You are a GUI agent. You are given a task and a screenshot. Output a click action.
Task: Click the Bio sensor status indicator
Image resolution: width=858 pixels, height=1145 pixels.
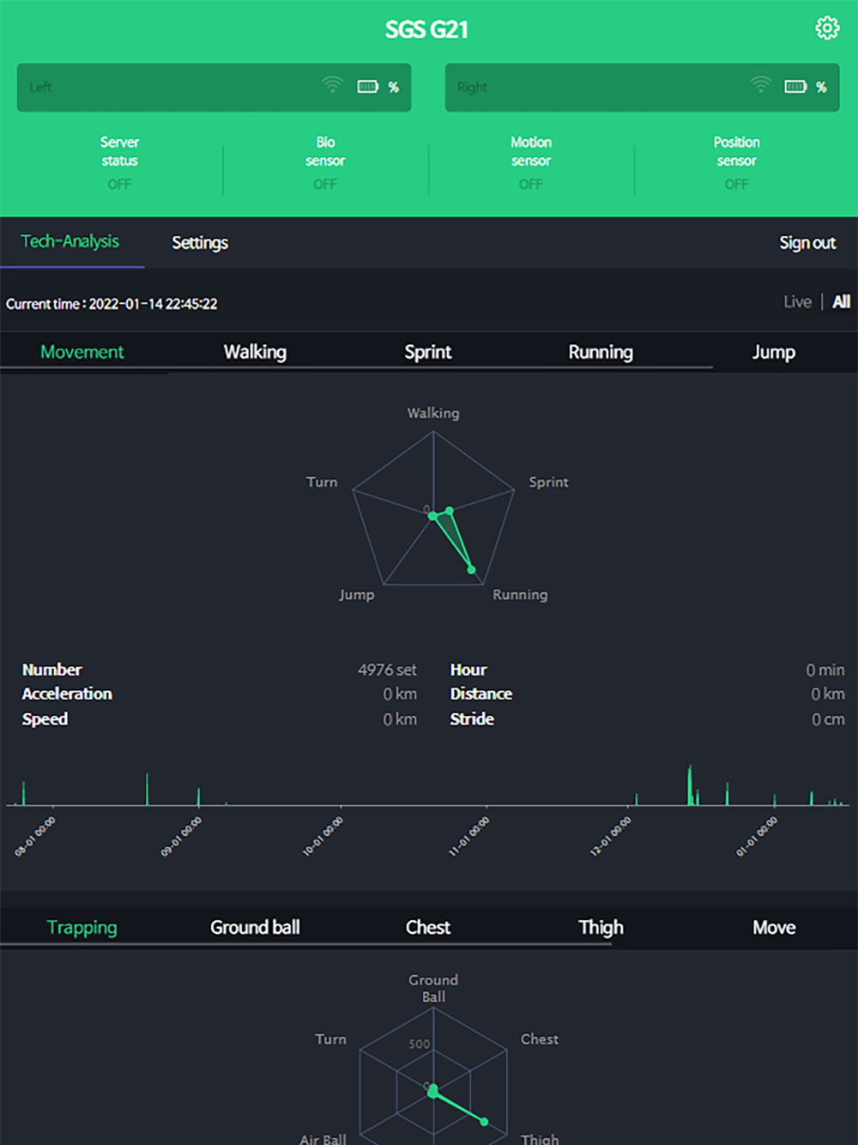pos(325,163)
